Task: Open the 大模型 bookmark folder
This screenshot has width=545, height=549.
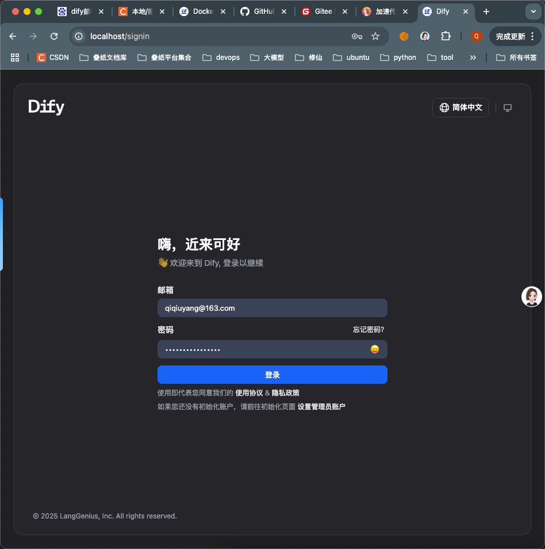Action: 267,58
